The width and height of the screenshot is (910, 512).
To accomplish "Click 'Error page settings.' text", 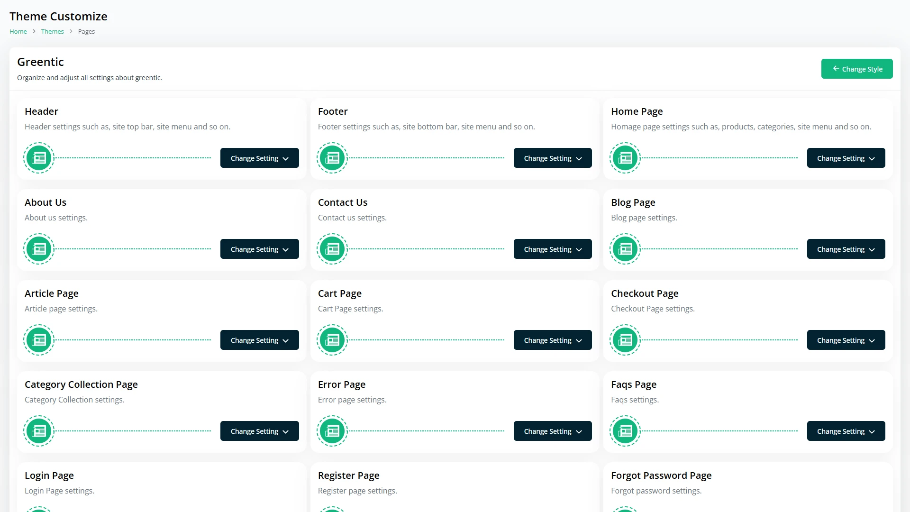I will 352,400.
